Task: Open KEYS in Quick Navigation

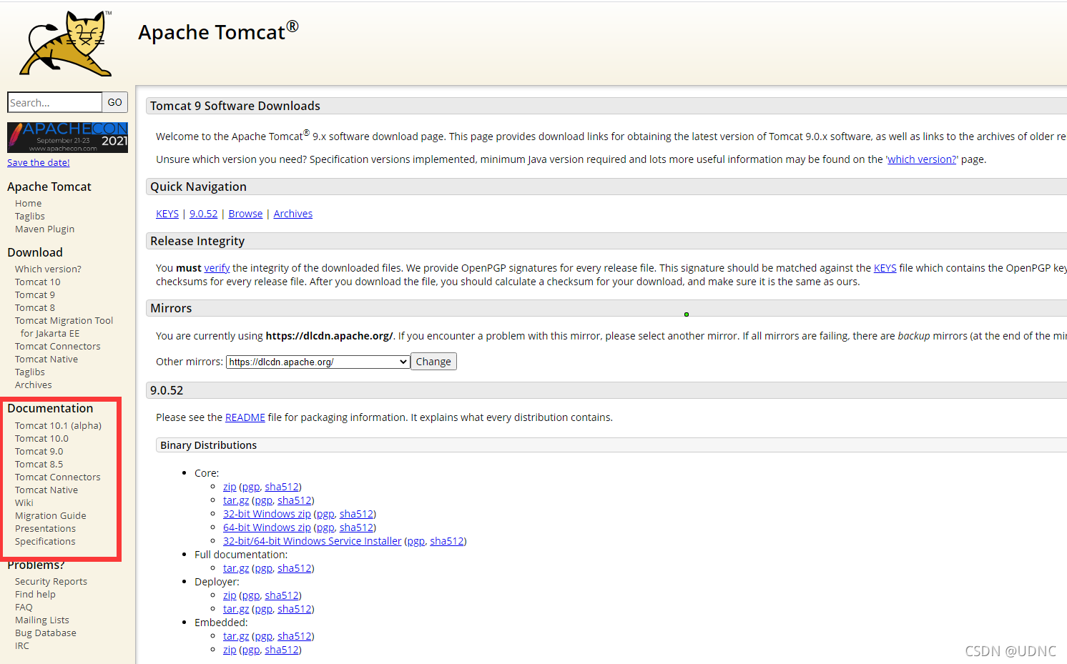Action: [x=167, y=213]
